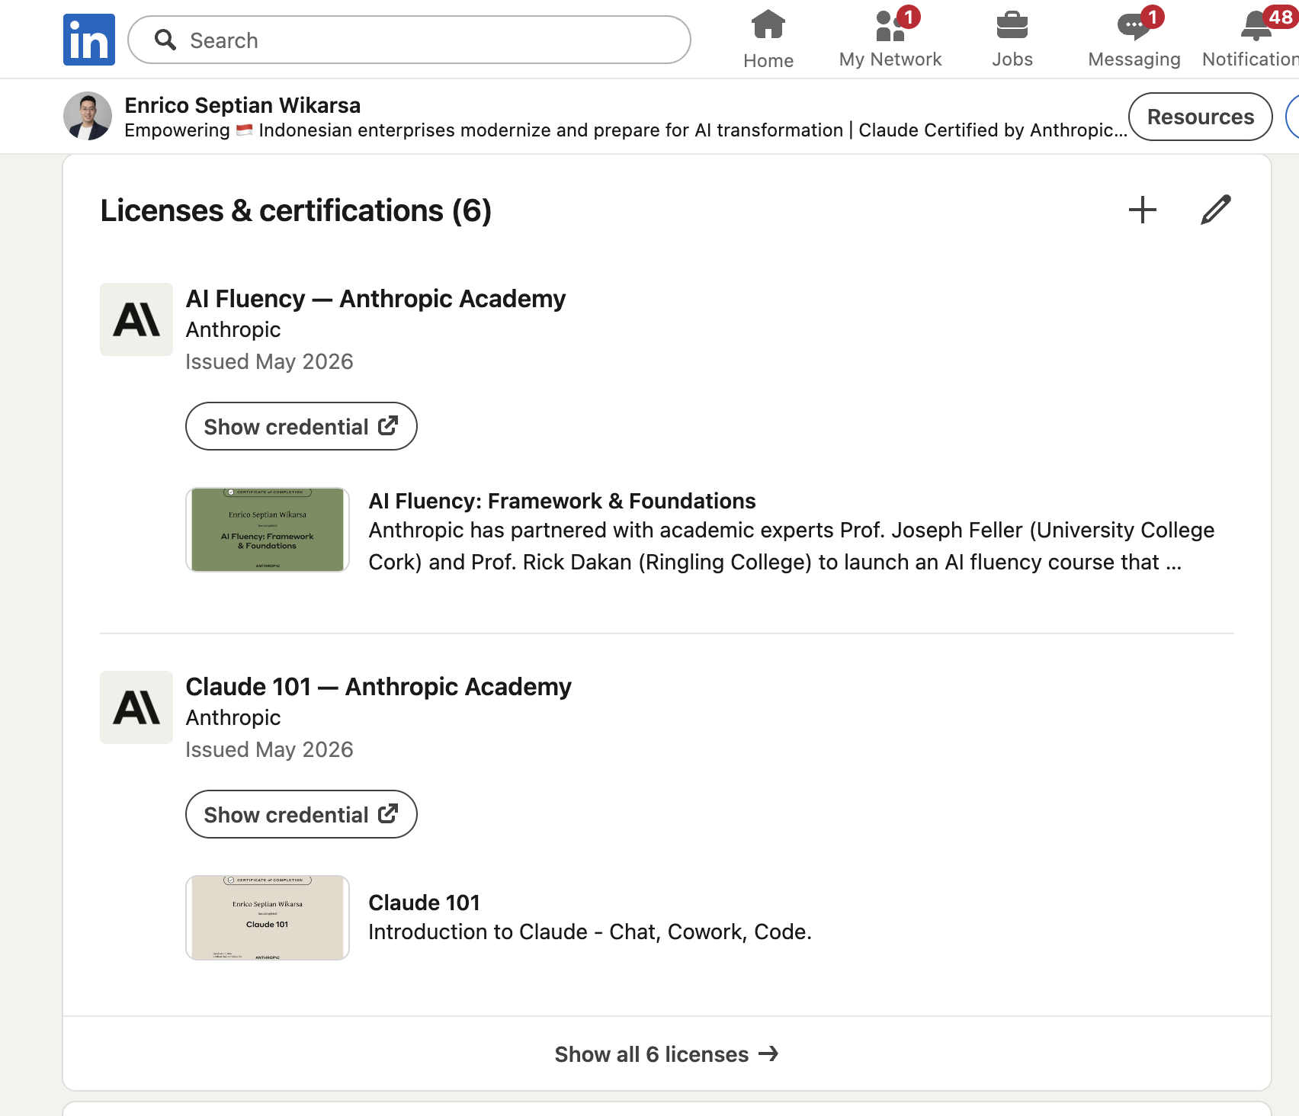Click Anthropic logo beside AI Fluency certification
The height and width of the screenshot is (1116, 1299).
136,319
